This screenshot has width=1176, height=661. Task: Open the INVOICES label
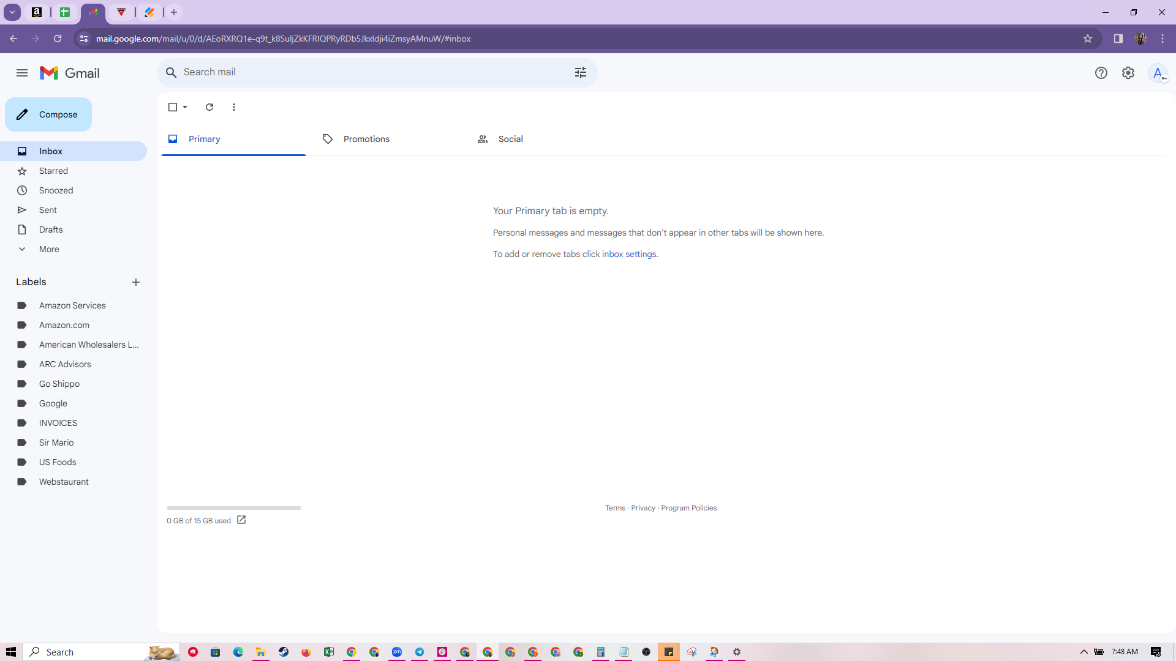(73, 423)
